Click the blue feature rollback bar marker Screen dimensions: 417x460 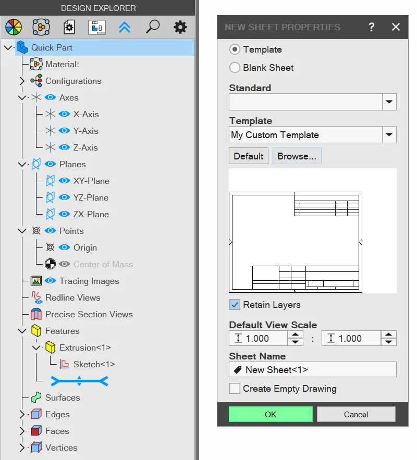pyautogui.click(x=80, y=381)
